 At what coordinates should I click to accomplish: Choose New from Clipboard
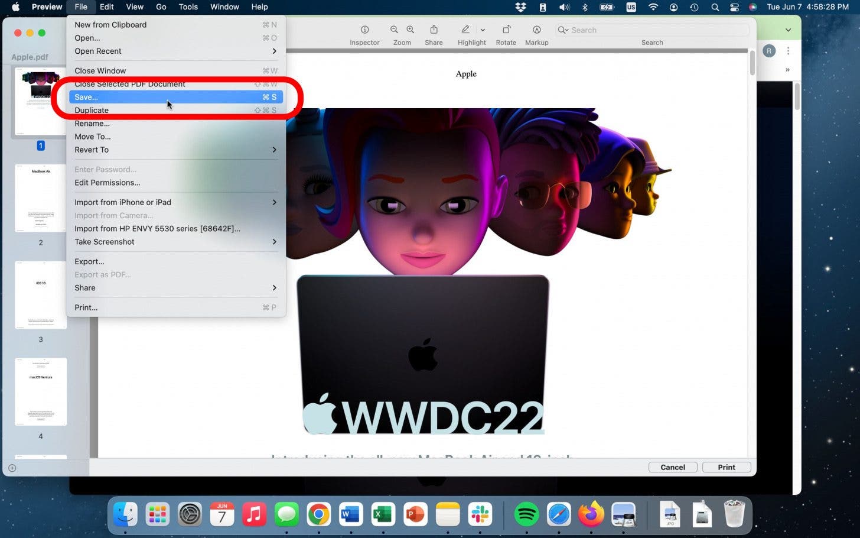tap(175, 25)
